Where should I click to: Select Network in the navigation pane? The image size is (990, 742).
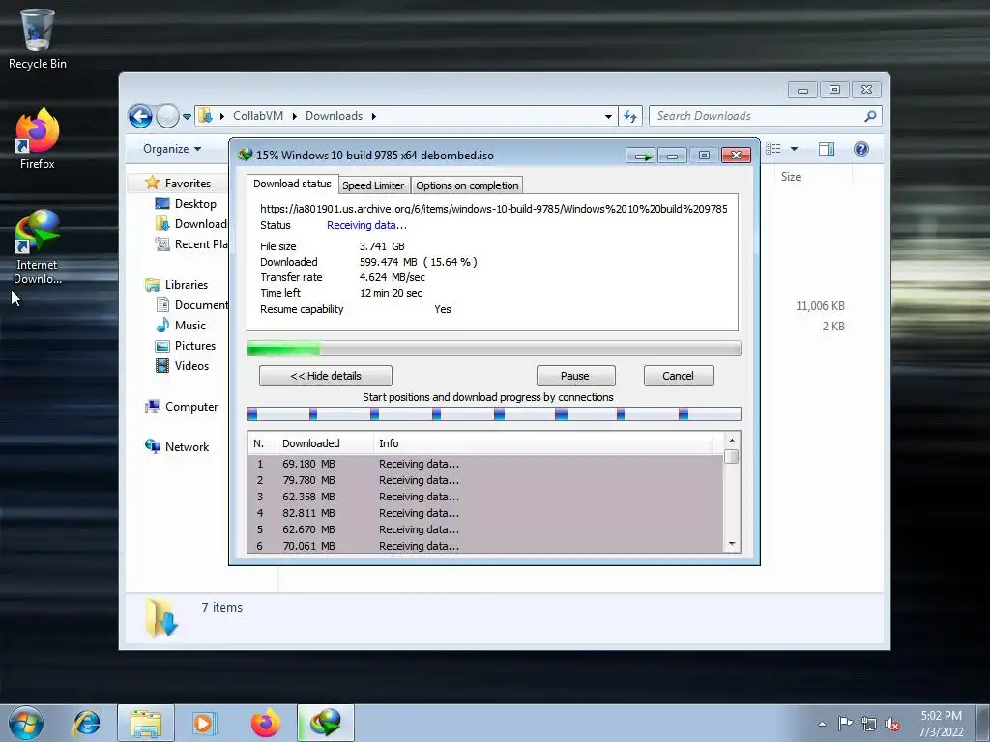[x=187, y=446]
